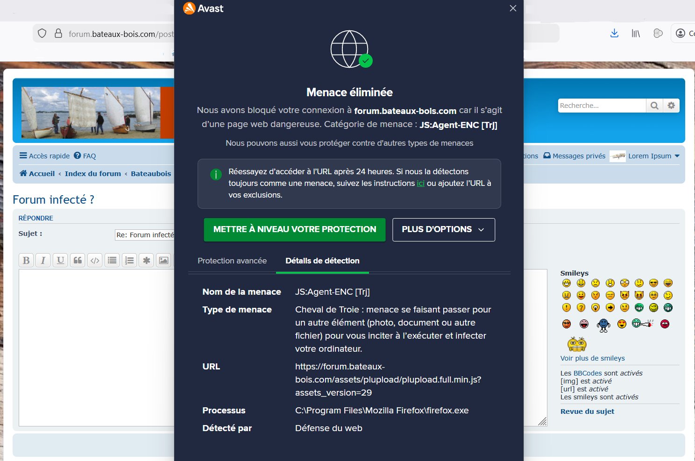The width and height of the screenshot is (695, 461).
Task: Insert unordered list in the editor
Action: point(112,260)
